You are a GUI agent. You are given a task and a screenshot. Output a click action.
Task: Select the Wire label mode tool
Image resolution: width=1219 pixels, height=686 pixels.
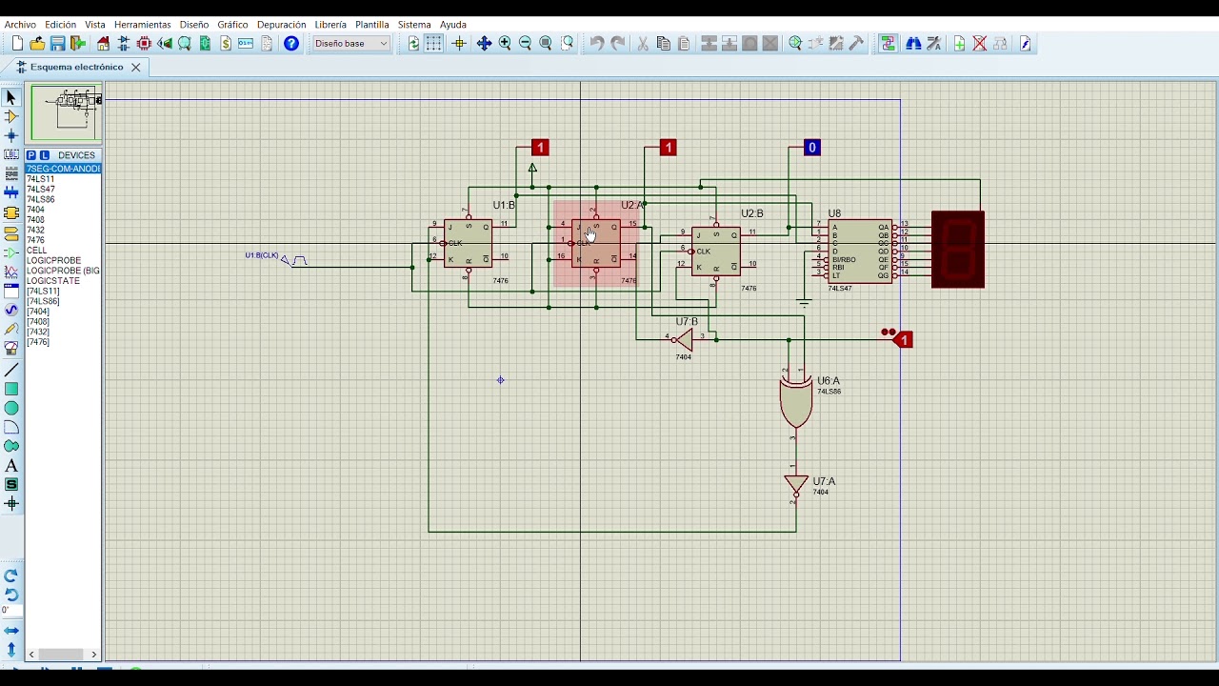[x=11, y=154]
